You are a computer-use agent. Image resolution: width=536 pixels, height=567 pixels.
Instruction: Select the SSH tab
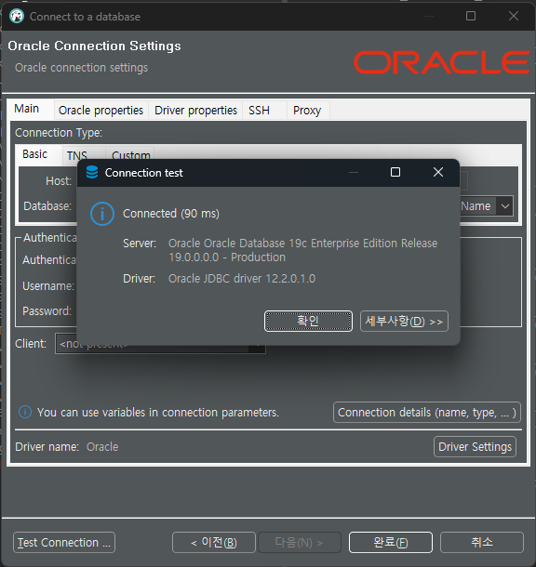[x=259, y=110]
